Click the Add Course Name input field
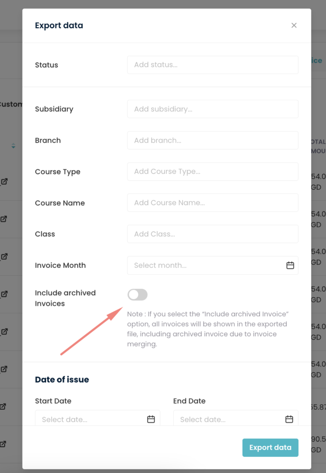326x473 pixels. tap(212, 202)
